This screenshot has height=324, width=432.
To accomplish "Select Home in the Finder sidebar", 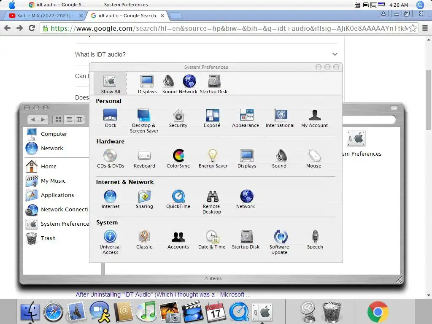I will click(41, 166).
